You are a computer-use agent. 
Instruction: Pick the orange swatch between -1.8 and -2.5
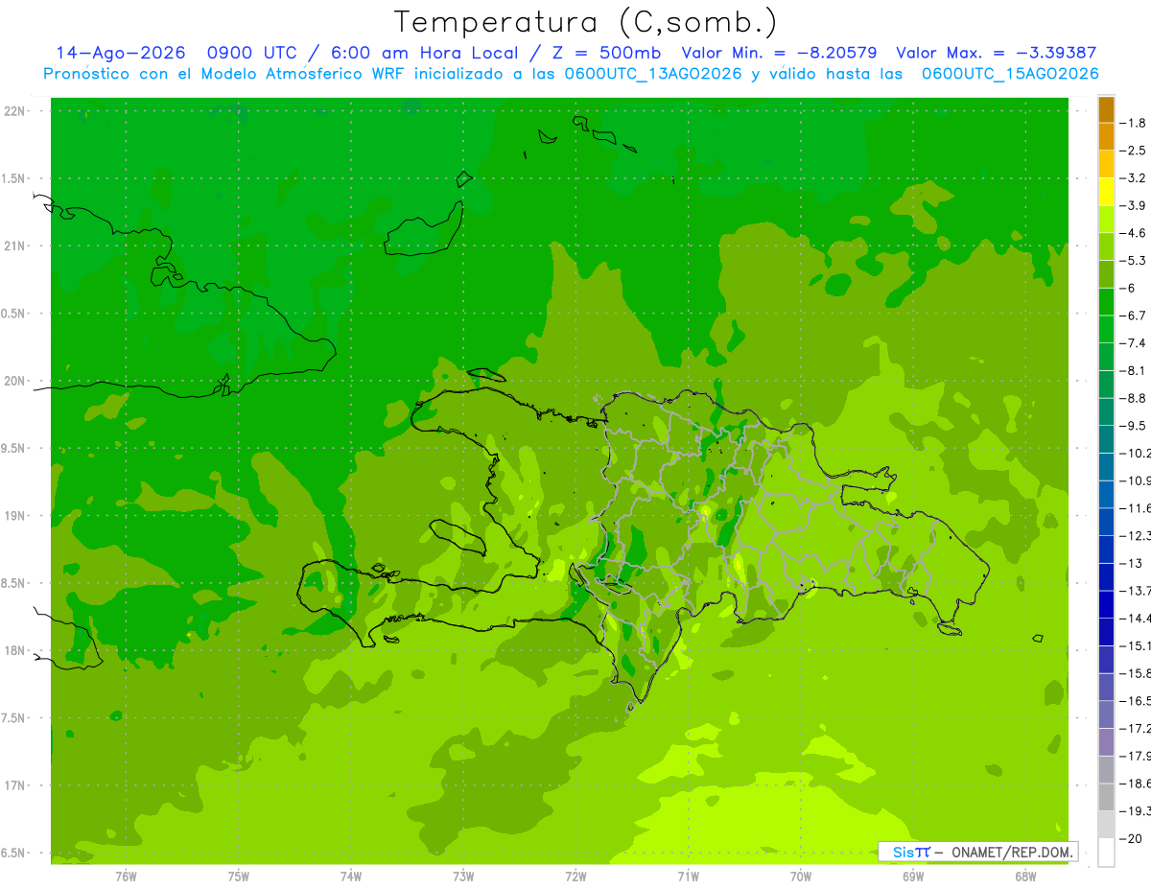[1106, 136]
